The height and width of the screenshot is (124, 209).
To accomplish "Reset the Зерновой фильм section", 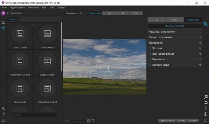I will [x=200, y=54].
